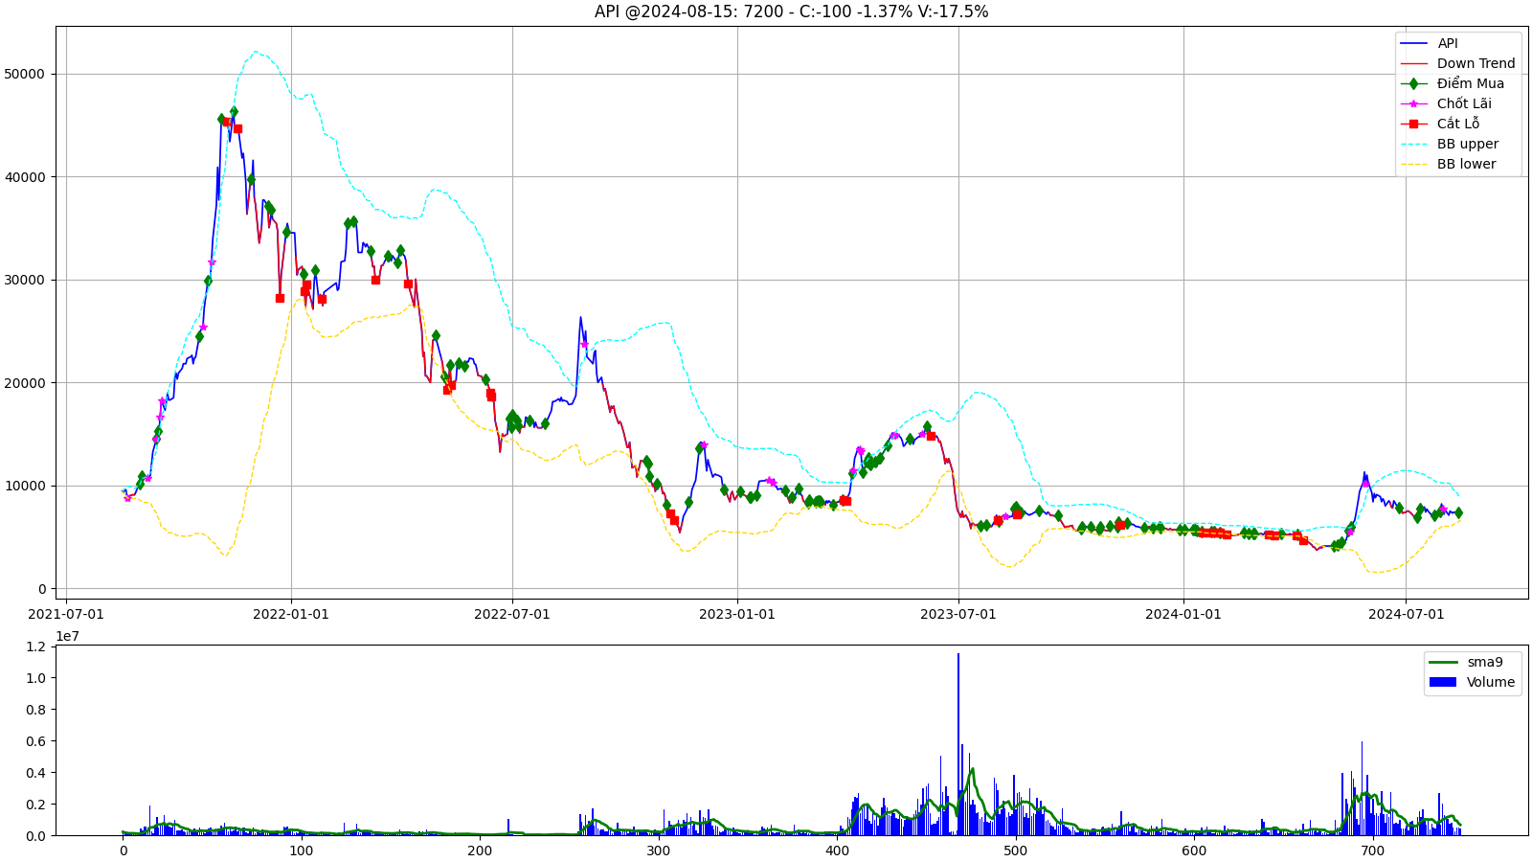Click the x-axis date 2022-01-01
Viewport: 1532px width, 862px height.
click(x=291, y=614)
